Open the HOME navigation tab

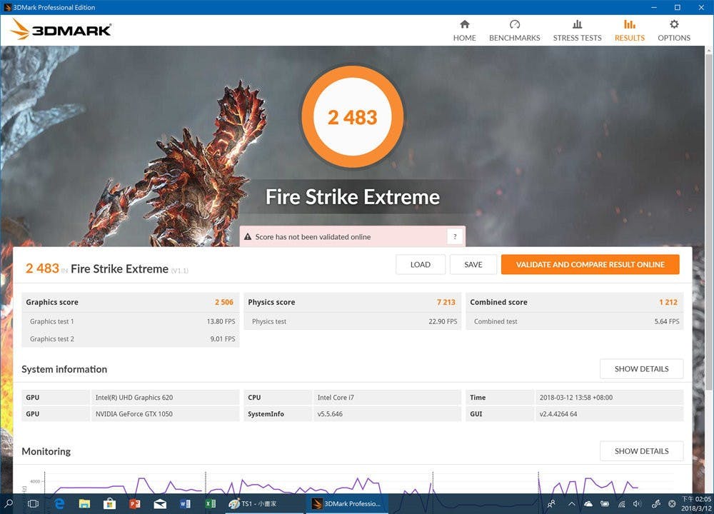tap(465, 31)
